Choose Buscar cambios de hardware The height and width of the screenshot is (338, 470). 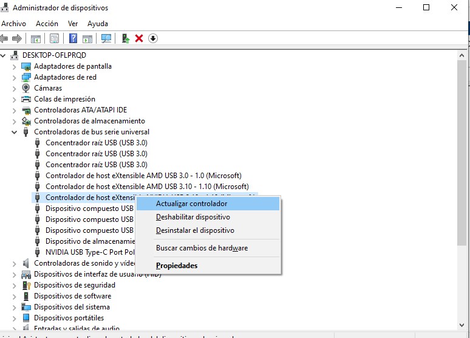[208, 248]
